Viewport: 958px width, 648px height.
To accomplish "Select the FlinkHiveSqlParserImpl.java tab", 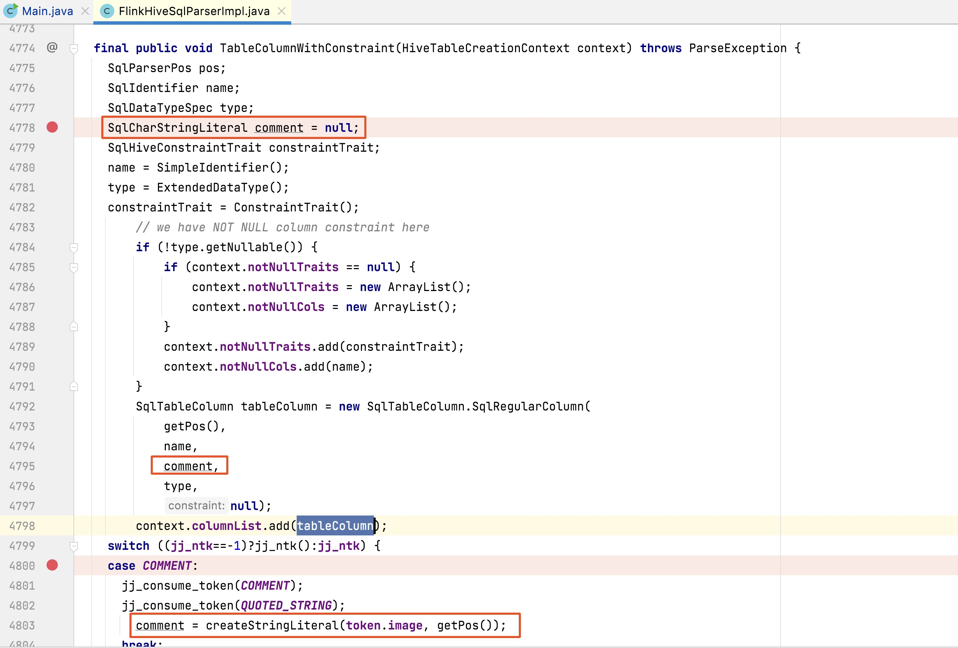I will coord(194,11).
